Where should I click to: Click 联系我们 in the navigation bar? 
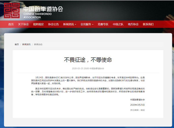148,24
